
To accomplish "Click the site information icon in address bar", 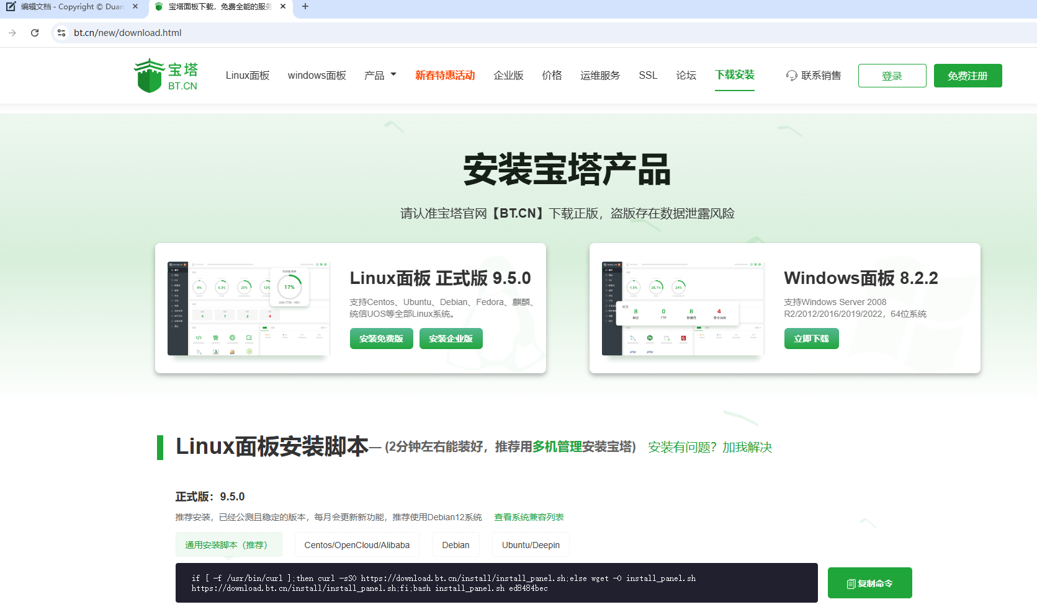I will 61,33.
